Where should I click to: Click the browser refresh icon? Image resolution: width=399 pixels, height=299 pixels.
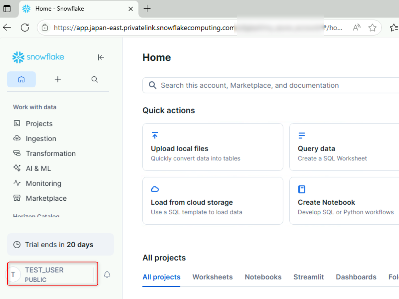point(25,28)
